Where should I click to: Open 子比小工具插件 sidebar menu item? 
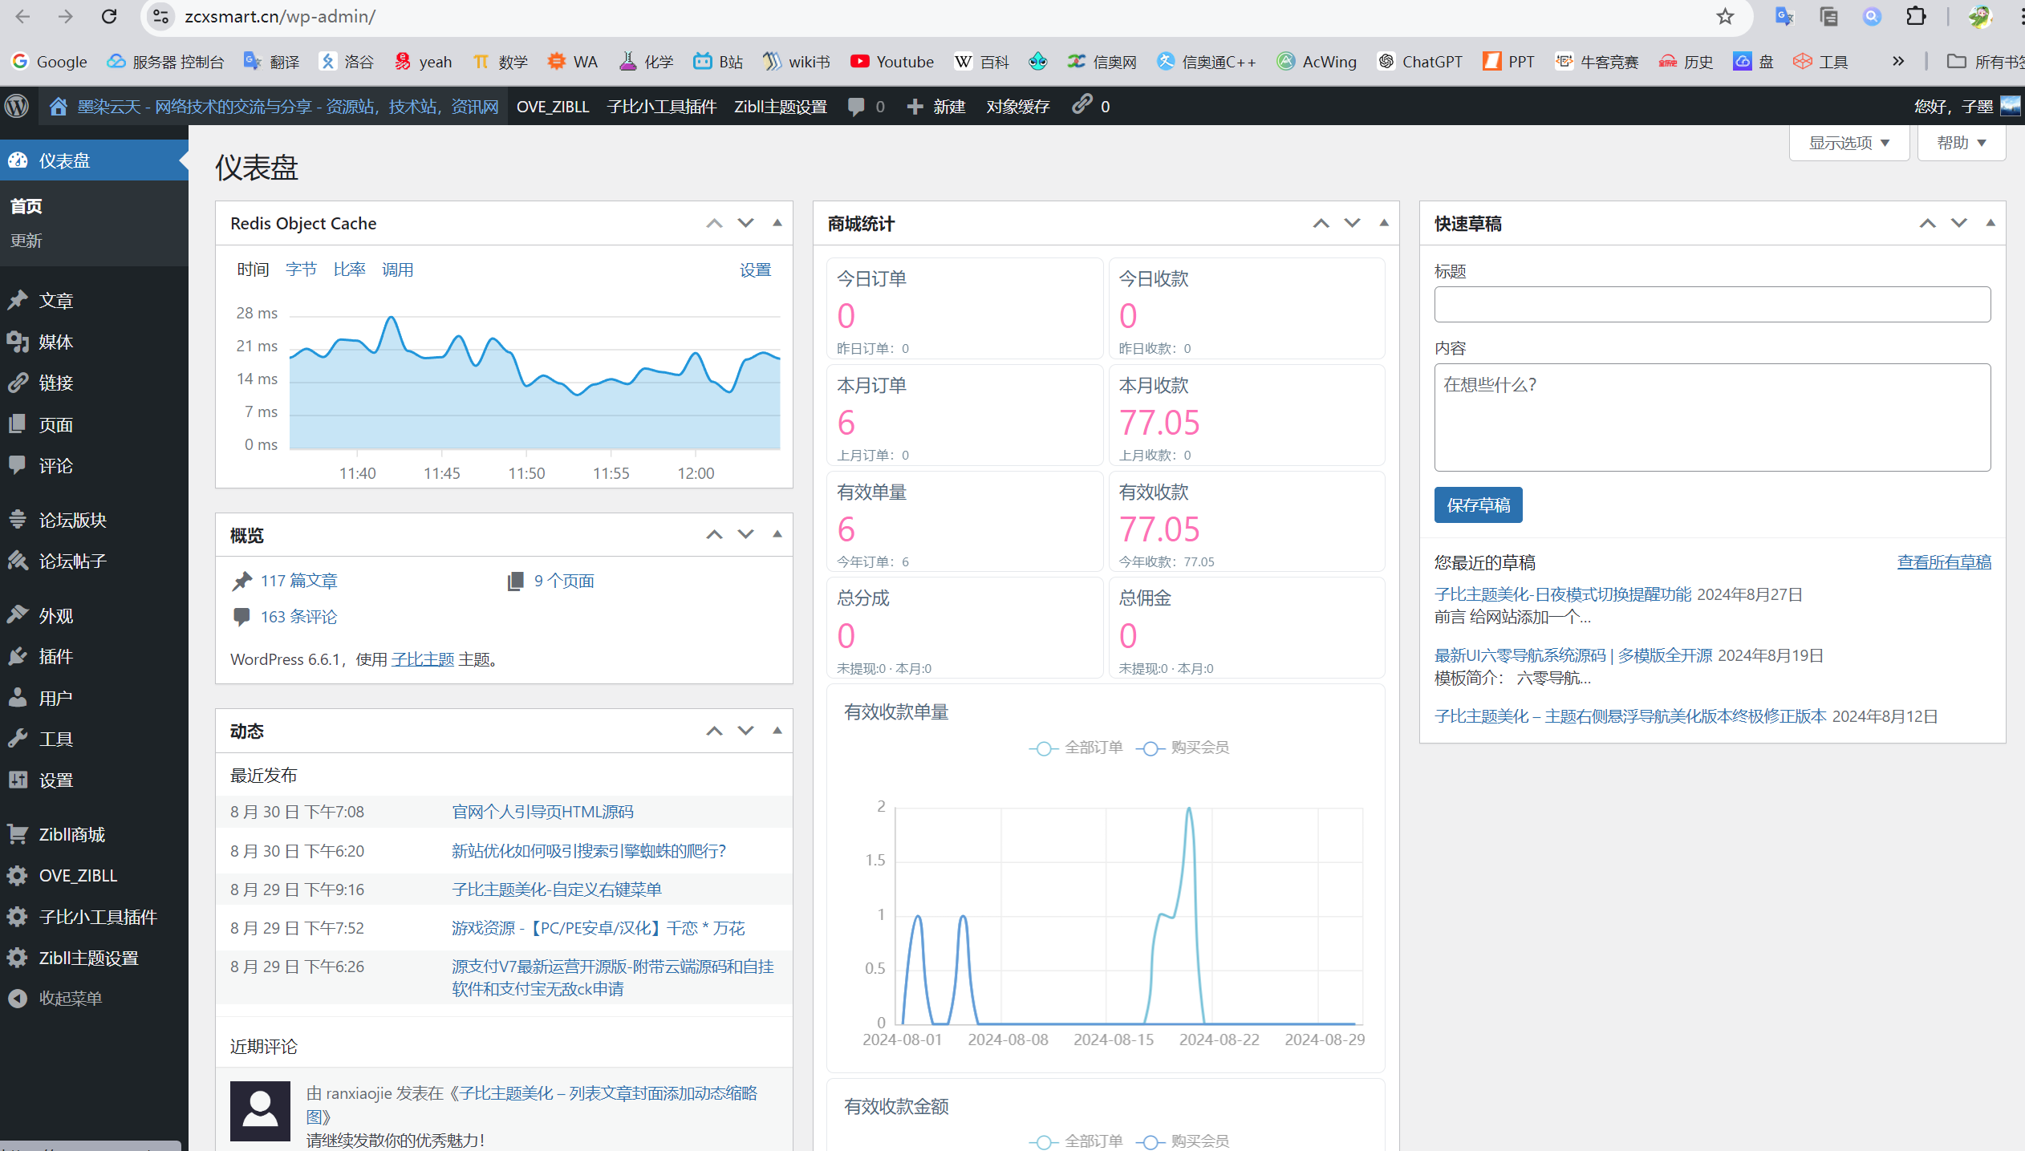tap(94, 917)
